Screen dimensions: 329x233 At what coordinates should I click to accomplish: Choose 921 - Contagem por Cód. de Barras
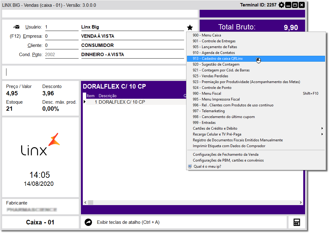click(x=256, y=70)
